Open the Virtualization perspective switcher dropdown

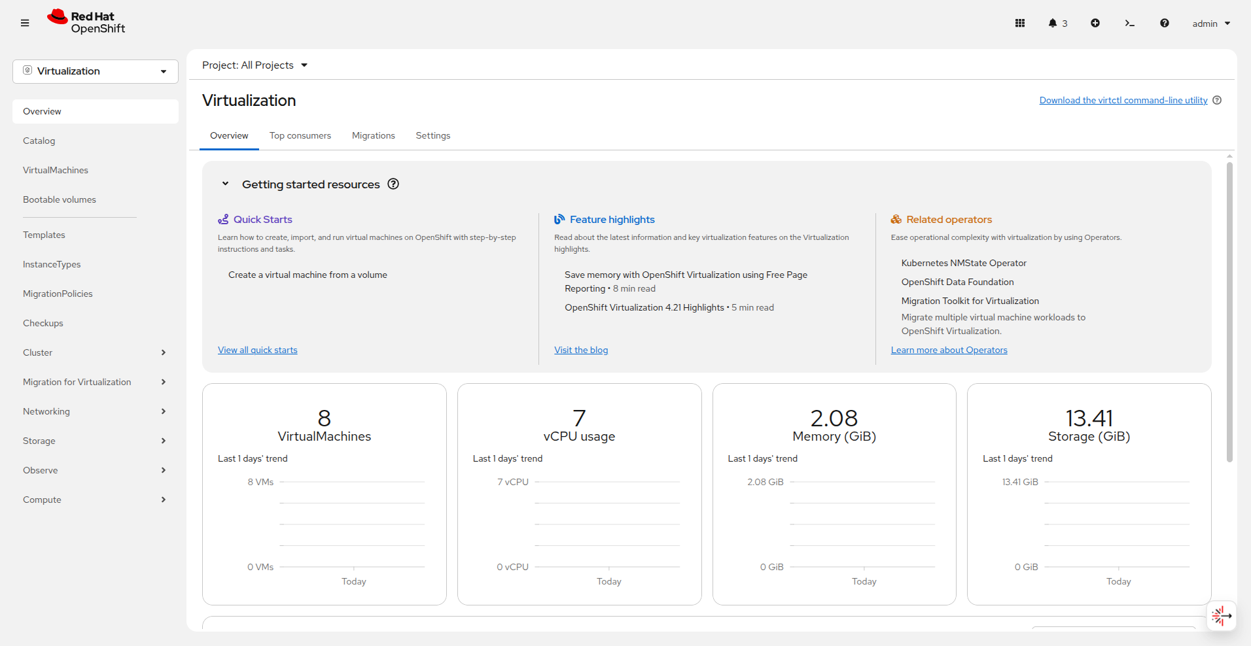coord(96,71)
